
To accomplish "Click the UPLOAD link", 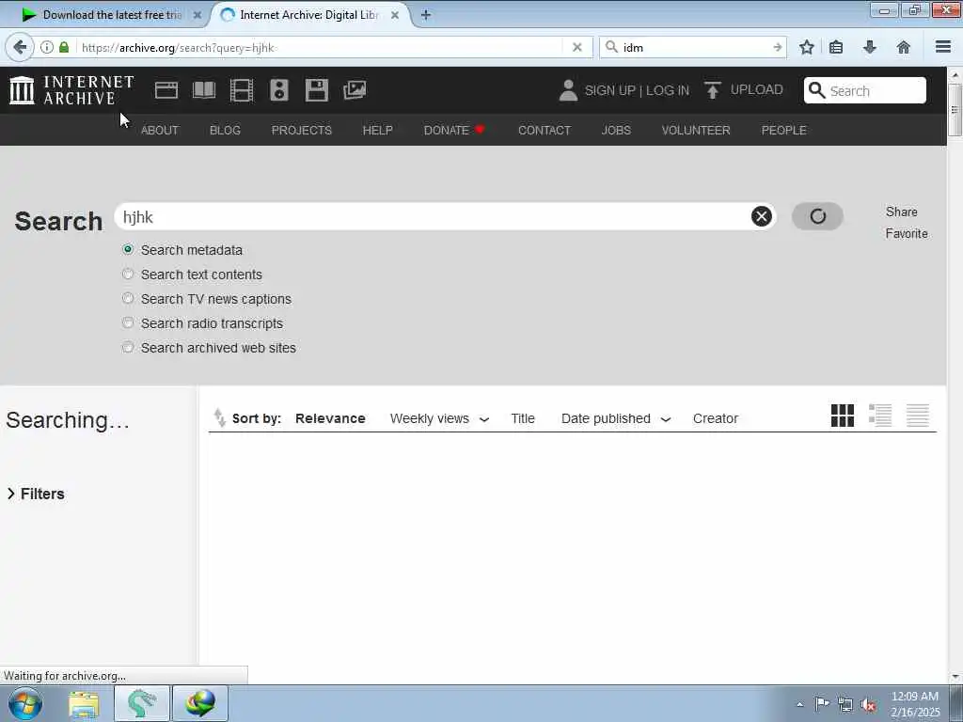I will (757, 89).
